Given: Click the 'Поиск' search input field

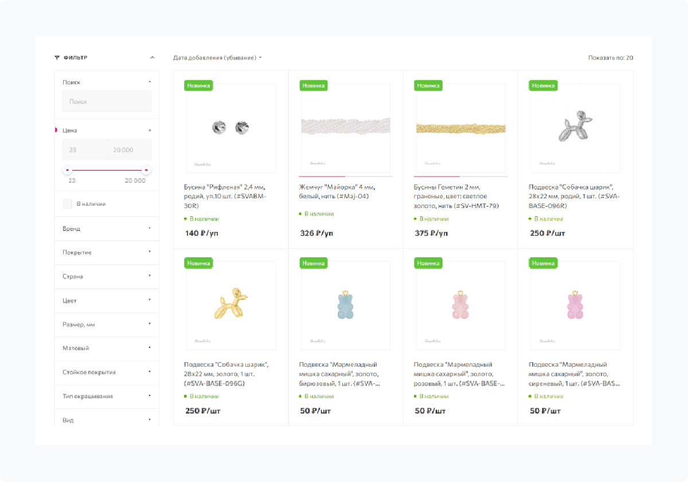Looking at the screenshot, I should tap(107, 101).
